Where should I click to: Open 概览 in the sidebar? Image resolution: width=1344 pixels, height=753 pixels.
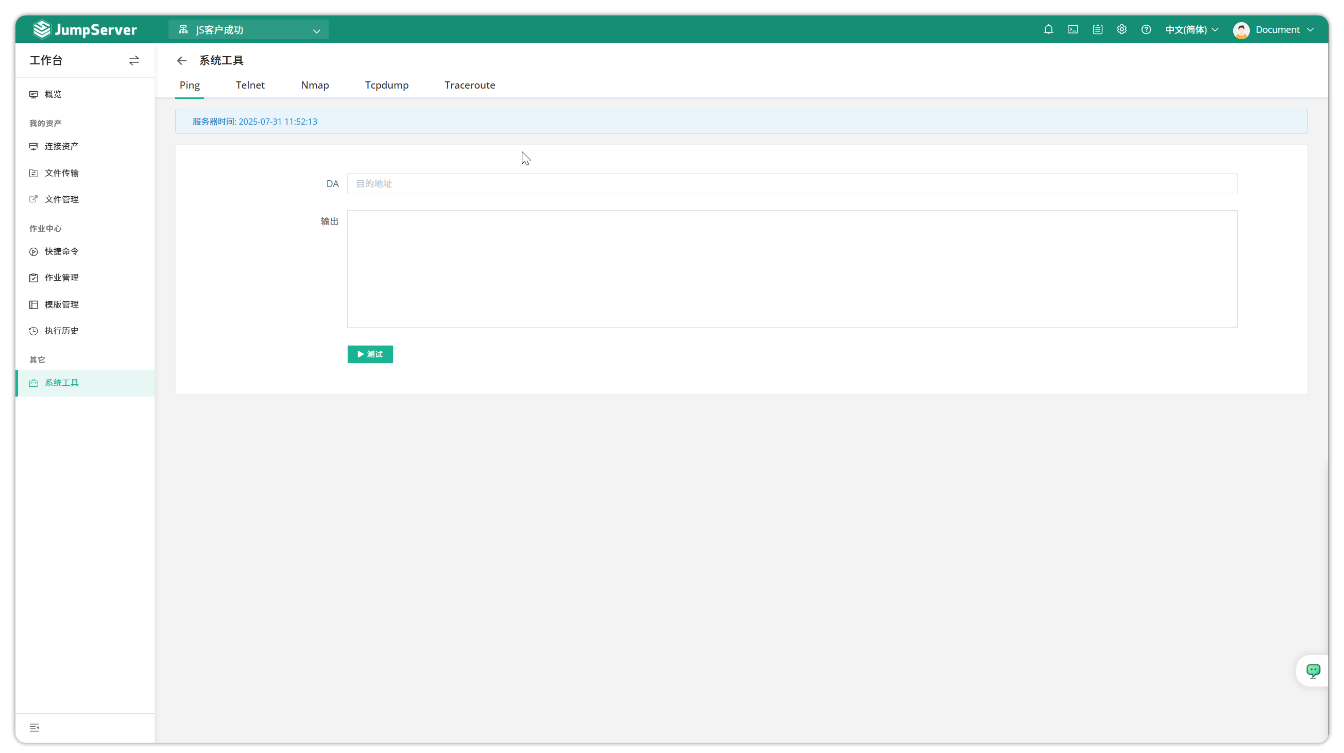(x=84, y=94)
